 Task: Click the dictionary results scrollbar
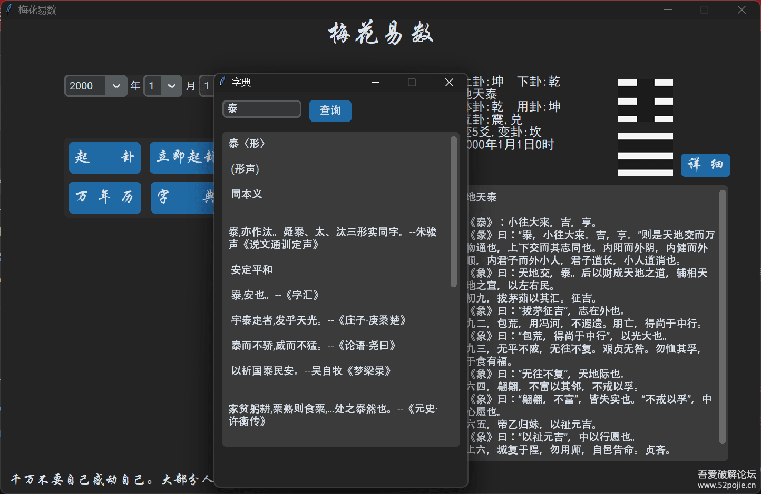pos(453,211)
